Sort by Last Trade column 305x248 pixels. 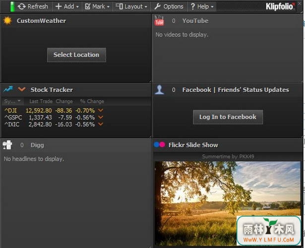point(41,101)
